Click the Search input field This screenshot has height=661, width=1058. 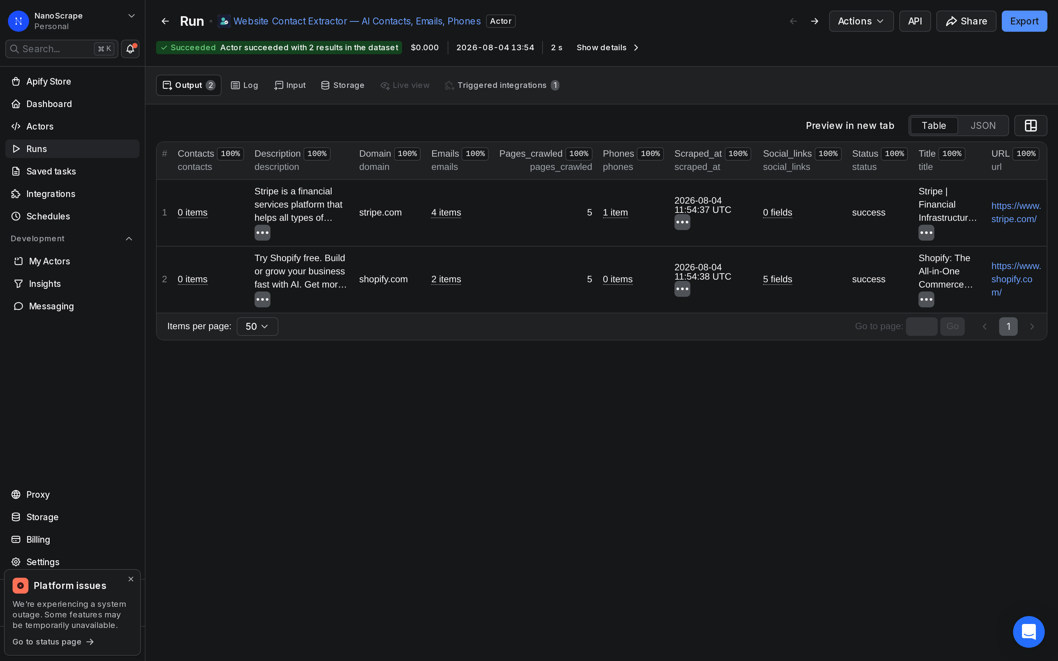61,49
